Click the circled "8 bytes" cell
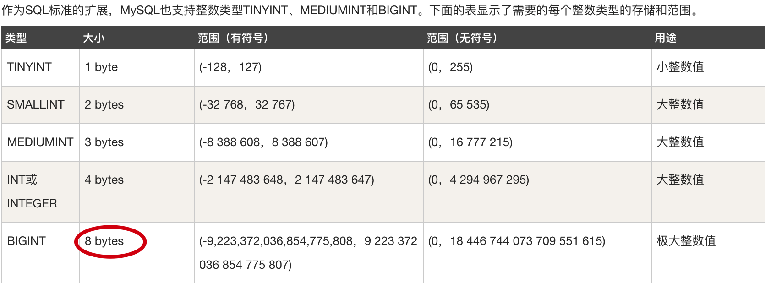776x283 pixels. click(104, 241)
